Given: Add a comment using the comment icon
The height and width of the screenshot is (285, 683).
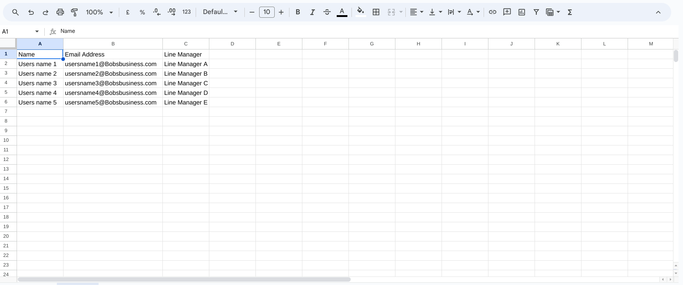Looking at the screenshot, I should click(x=507, y=12).
